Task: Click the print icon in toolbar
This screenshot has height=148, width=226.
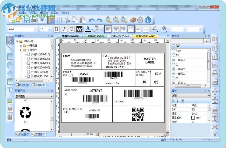Action: (x=34, y=20)
